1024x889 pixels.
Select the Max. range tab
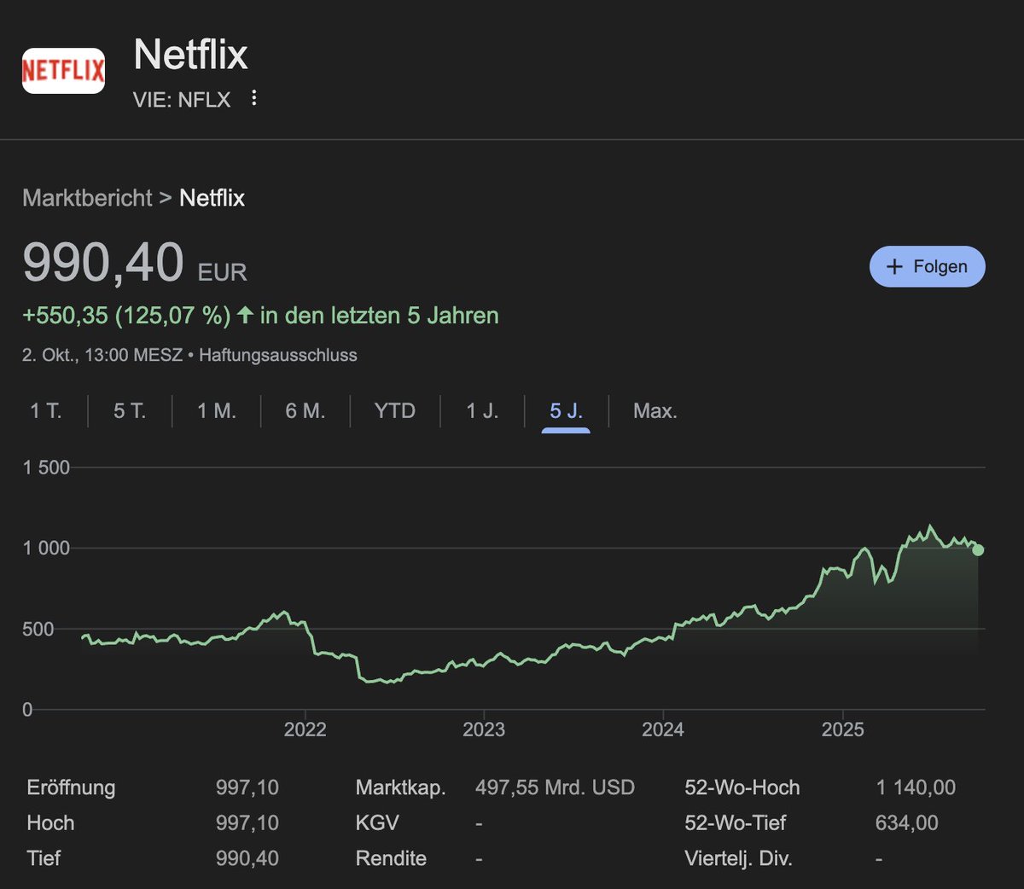coord(655,411)
